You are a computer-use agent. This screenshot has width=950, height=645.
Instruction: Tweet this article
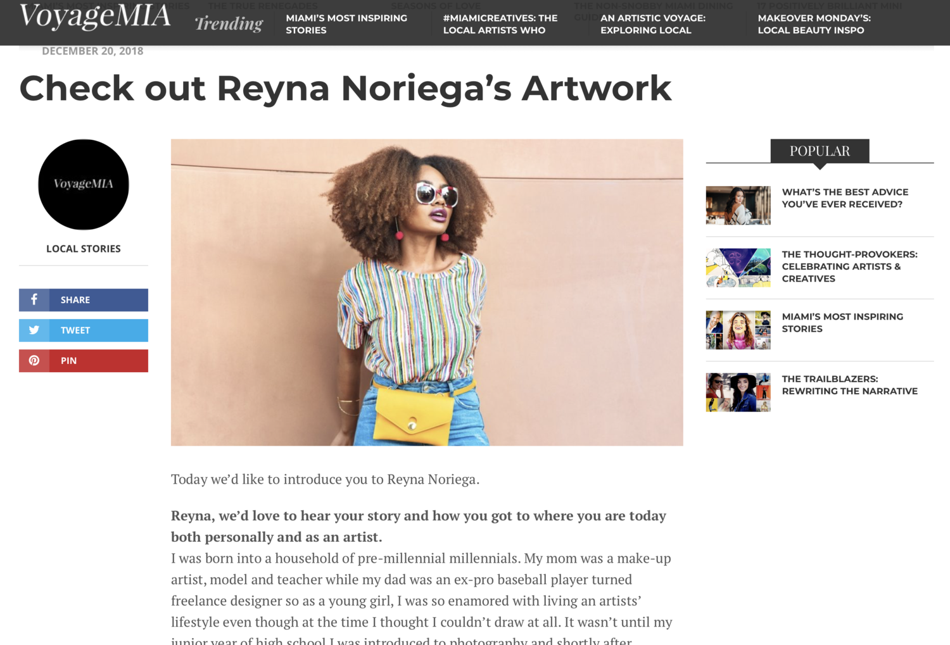coord(84,330)
